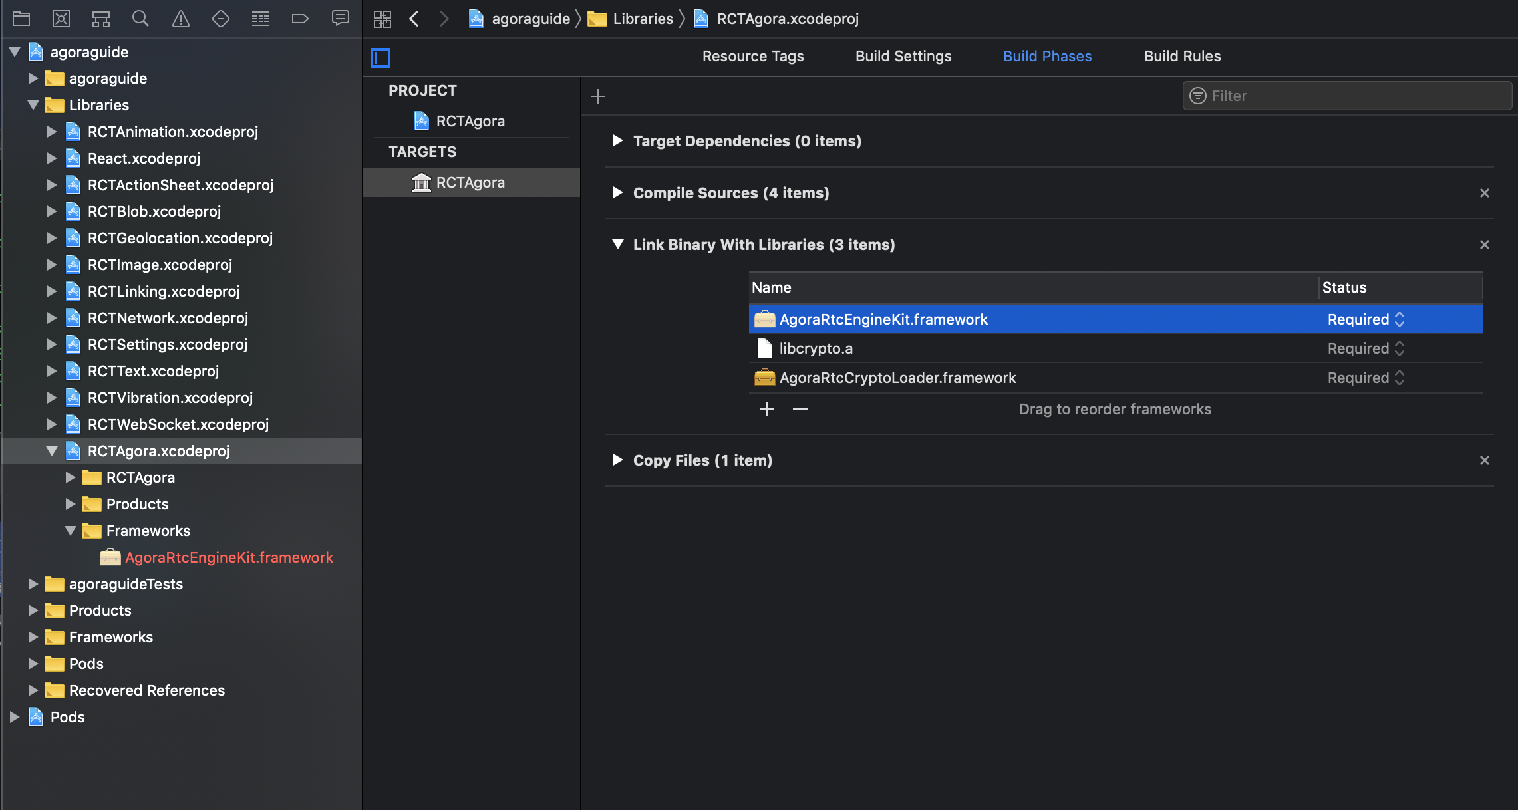Image resolution: width=1518 pixels, height=810 pixels.
Task: Select the Pods folder inside agoraguide
Action: point(86,664)
